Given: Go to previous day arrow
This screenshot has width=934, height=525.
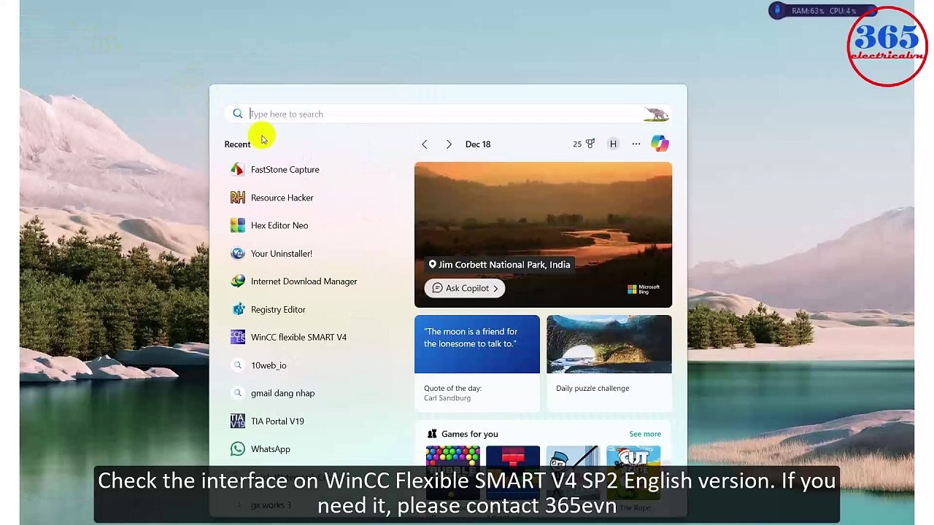Looking at the screenshot, I should click(425, 144).
